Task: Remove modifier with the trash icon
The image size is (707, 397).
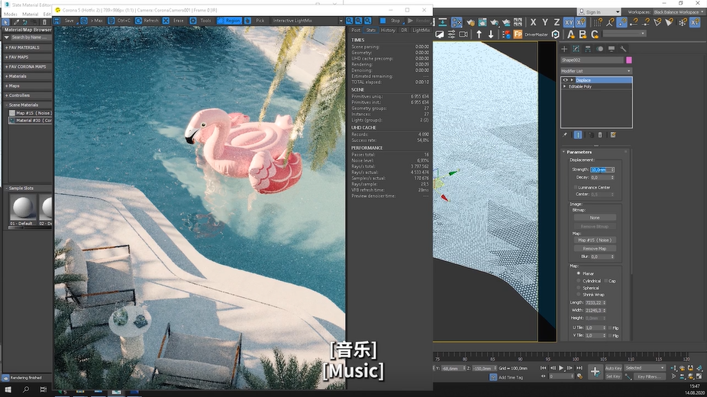Action: (x=600, y=134)
